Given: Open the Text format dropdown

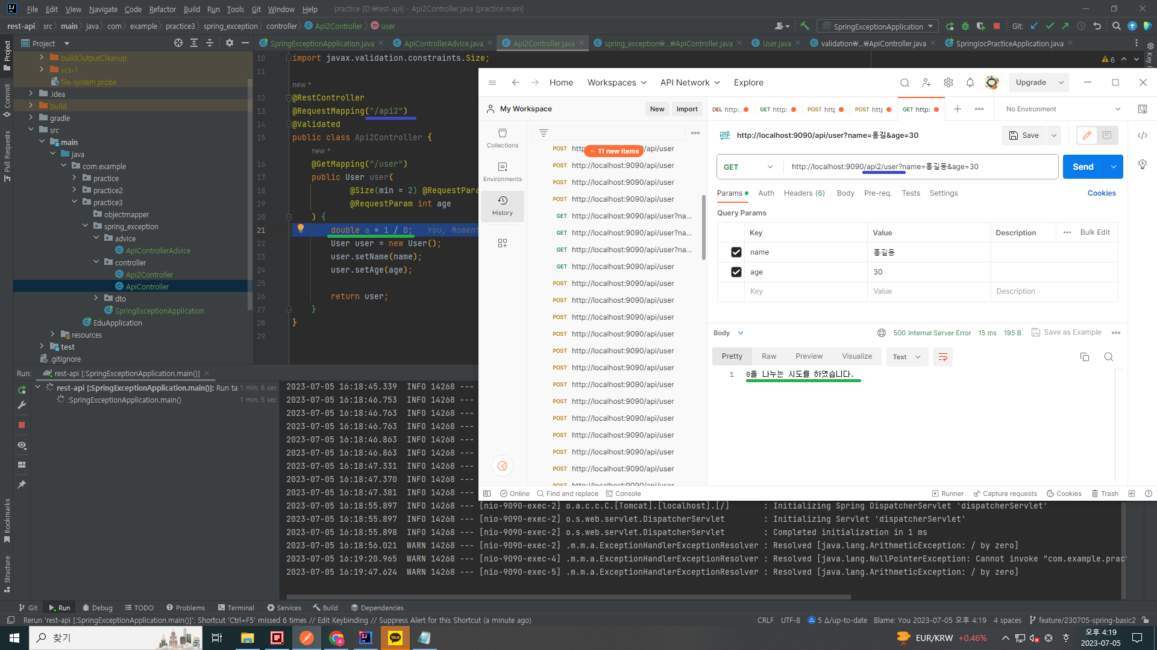Looking at the screenshot, I should (x=907, y=357).
